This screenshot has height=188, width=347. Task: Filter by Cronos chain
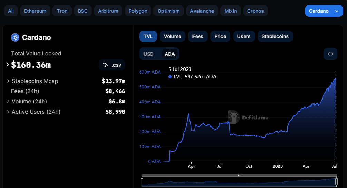click(256, 11)
